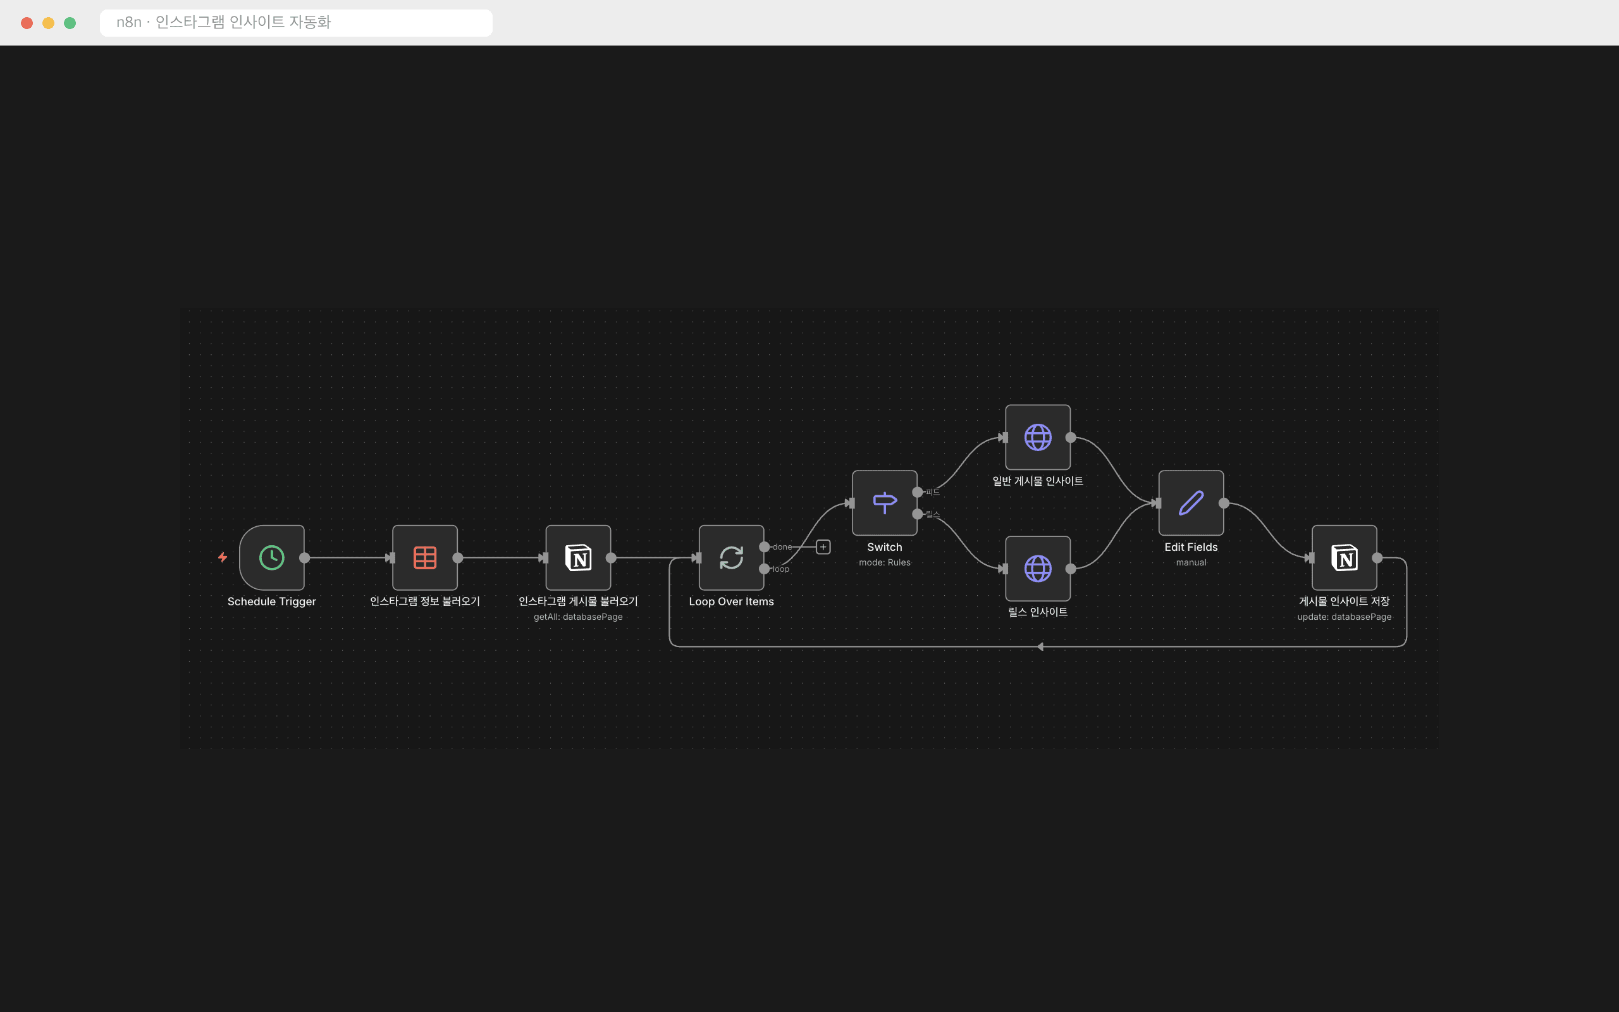Click the mode: Rules subtitle
The image size is (1619, 1012).
[884, 562]
